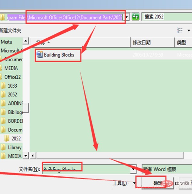Open the Meitu folder in navigation tree
Viewport: 192px width, 194px height.
click(7, 42)
